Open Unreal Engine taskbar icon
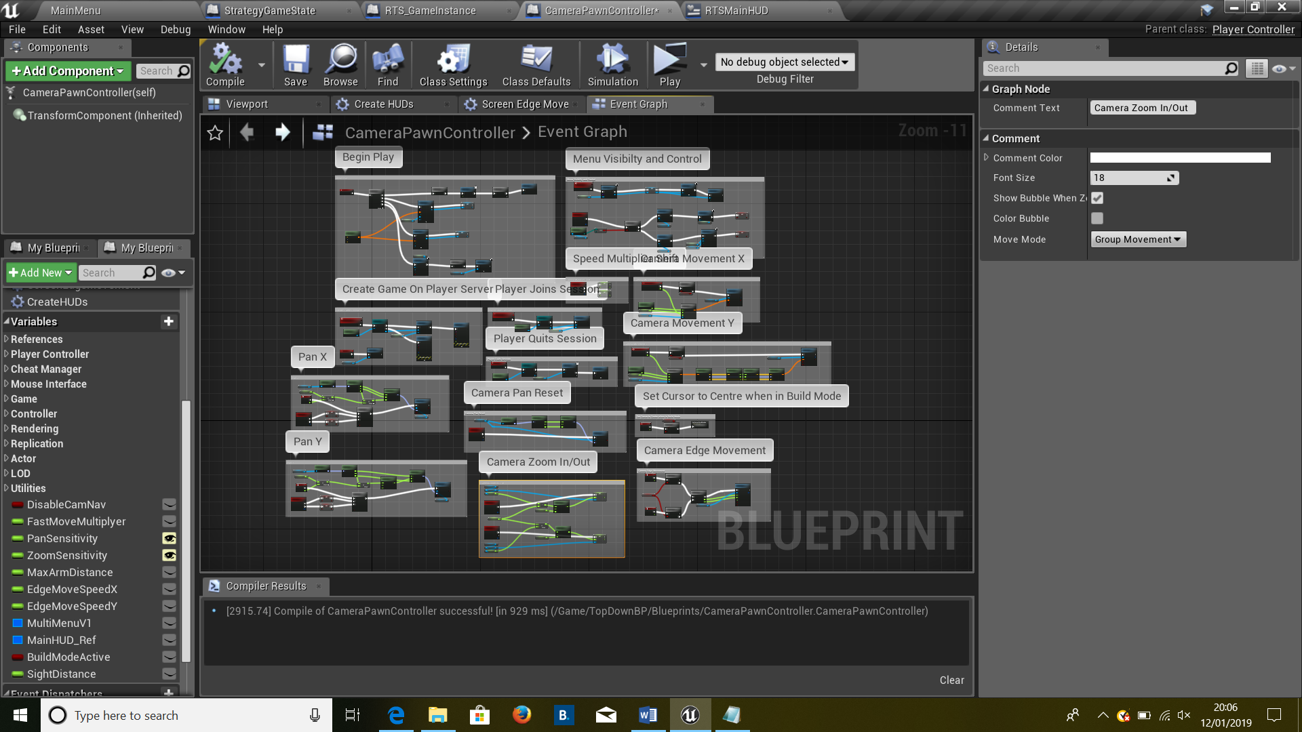Screen dimensions: 1302x732 690,715
